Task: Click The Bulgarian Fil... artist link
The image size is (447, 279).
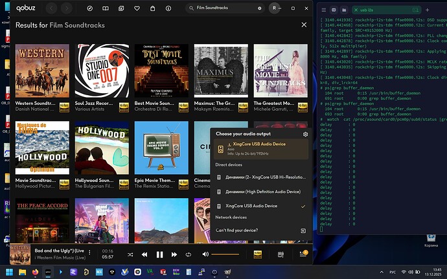Action: coord(95,186)
